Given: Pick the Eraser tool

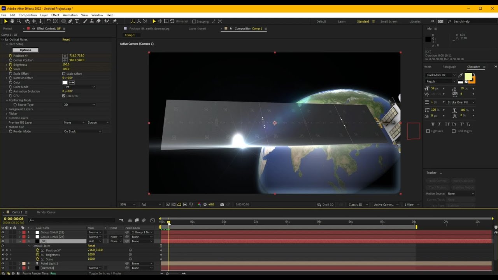Looking at the screenshot, I should (x=98, y=21).
